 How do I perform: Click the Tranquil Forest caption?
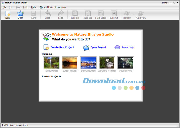click(51, 71)
